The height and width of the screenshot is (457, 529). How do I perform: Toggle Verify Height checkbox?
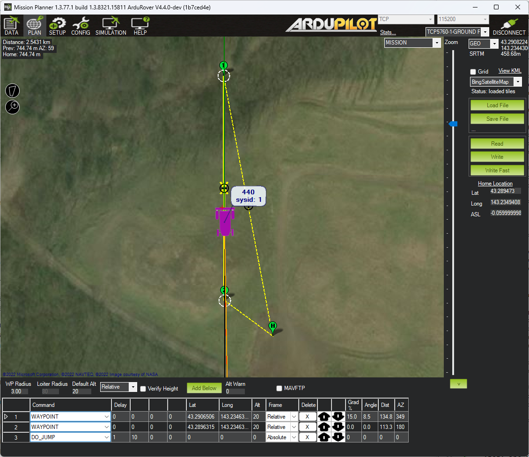pyautogui.click(x=143, y=389)
